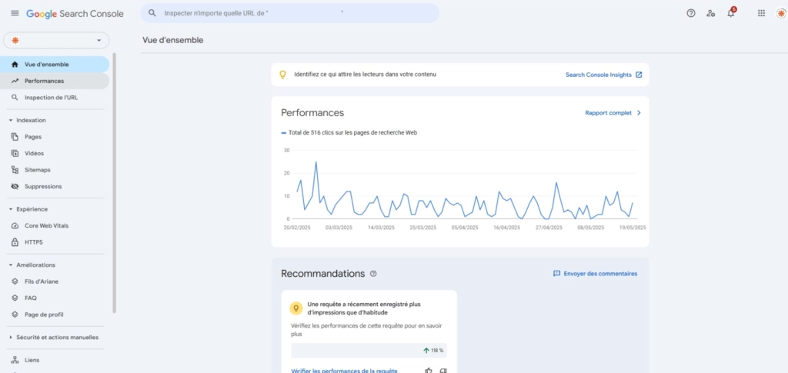
Task: Click the trend icon next to Performances
Action: pyautogui.click(x=15, y=81)
